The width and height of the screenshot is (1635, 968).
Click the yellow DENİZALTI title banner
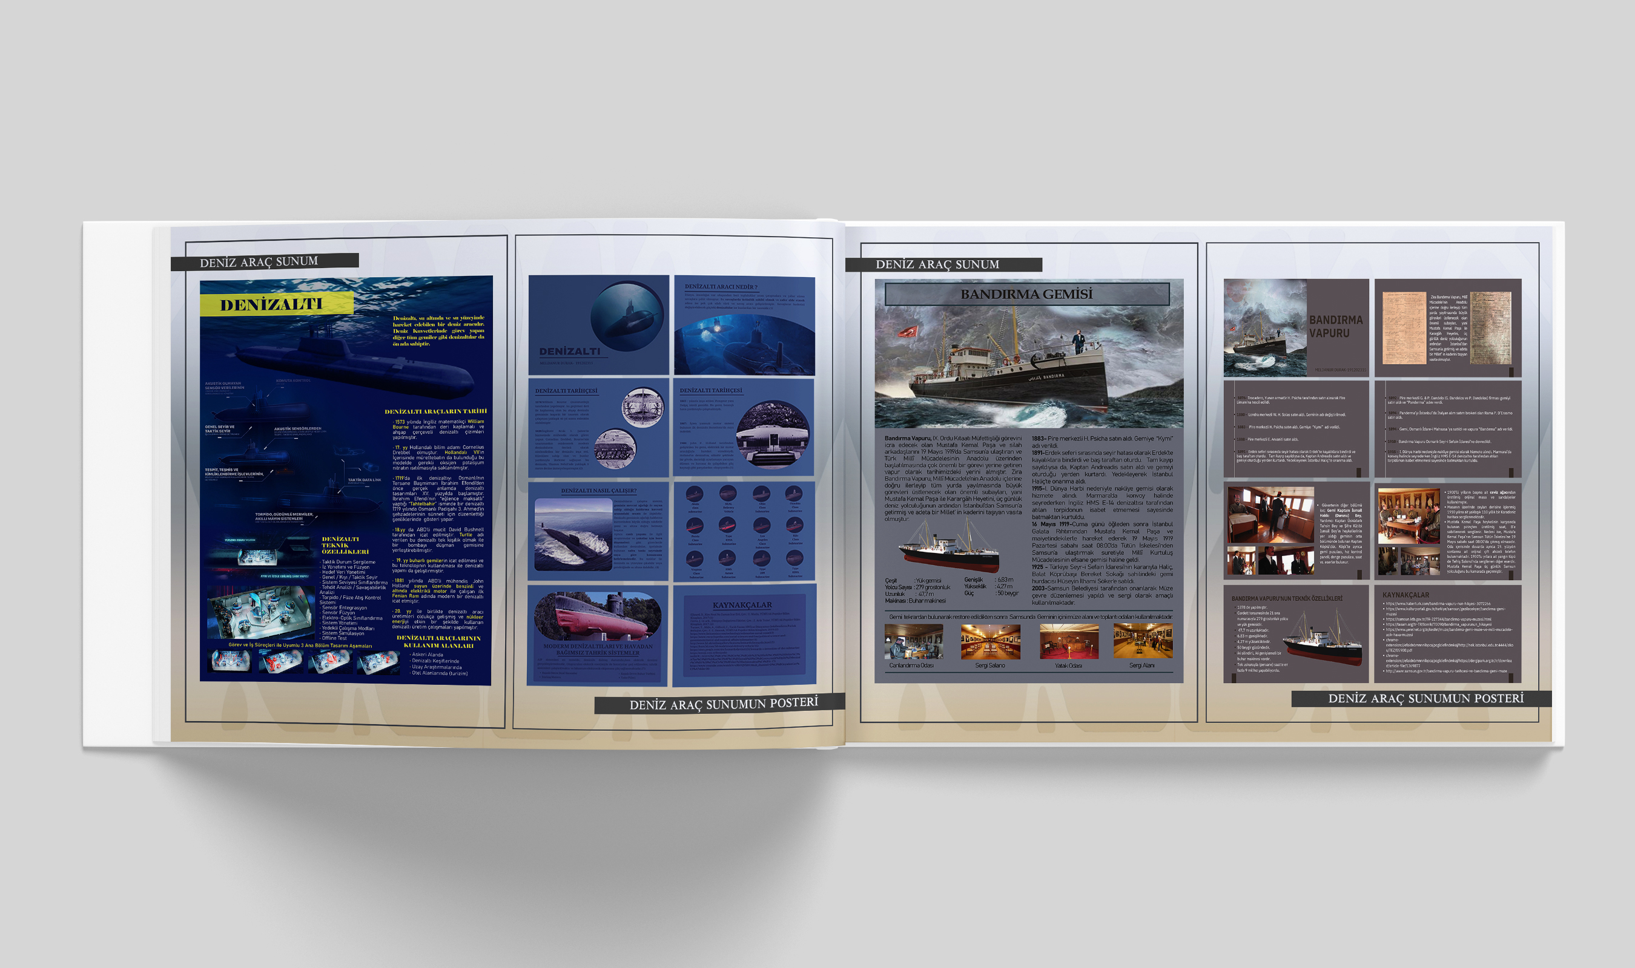coord(276,305)
